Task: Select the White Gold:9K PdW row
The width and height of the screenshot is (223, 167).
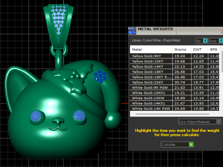Action: [175, 88]
